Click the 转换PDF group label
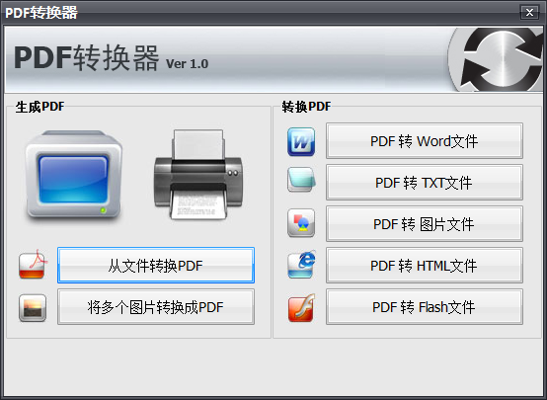Screen dimensions: 547x400 pos(306,107)
